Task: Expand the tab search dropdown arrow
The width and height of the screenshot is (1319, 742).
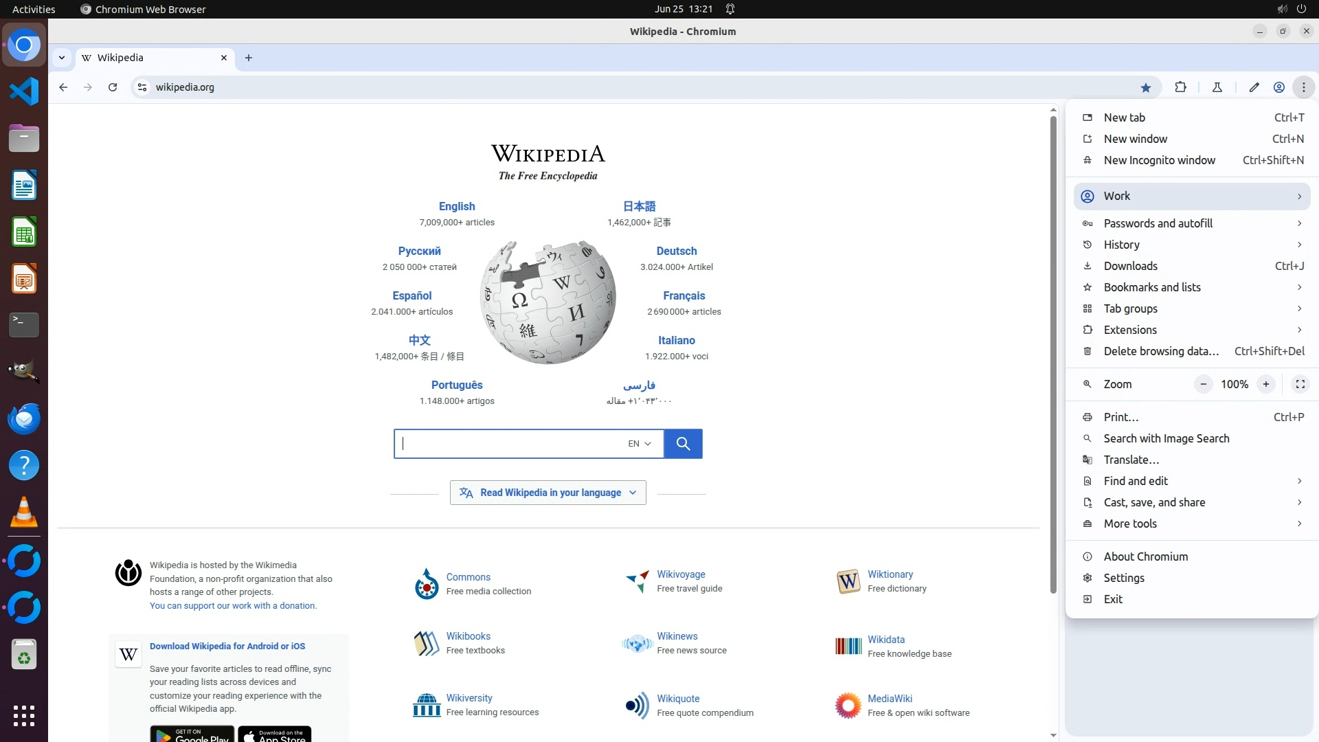Action: tap(62, 58)
